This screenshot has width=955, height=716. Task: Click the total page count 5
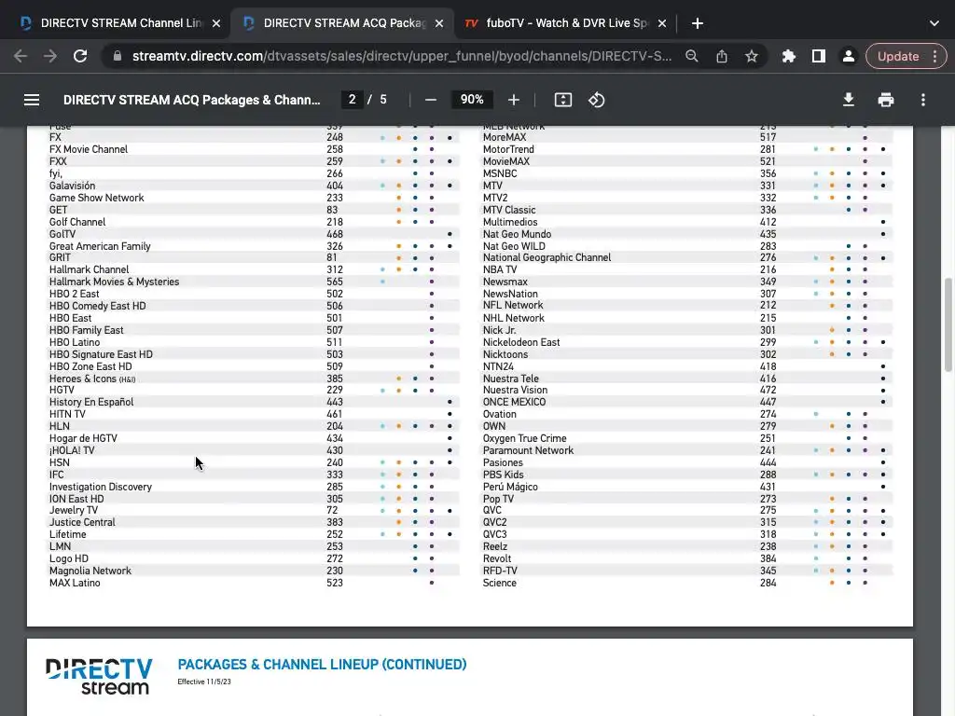[x=383, y=99]
